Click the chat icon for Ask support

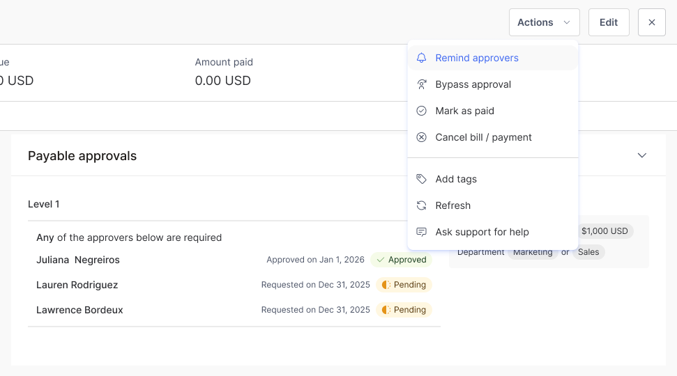(x=421, y=233)
